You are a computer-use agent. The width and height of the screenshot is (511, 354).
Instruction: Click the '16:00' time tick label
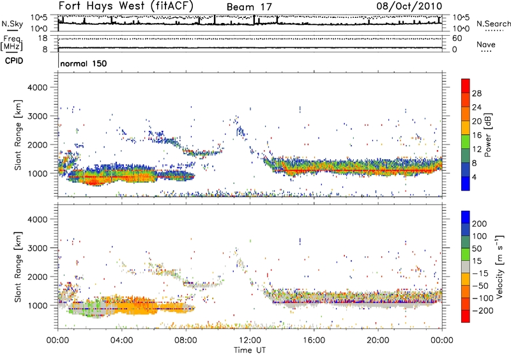click(314, 341)
